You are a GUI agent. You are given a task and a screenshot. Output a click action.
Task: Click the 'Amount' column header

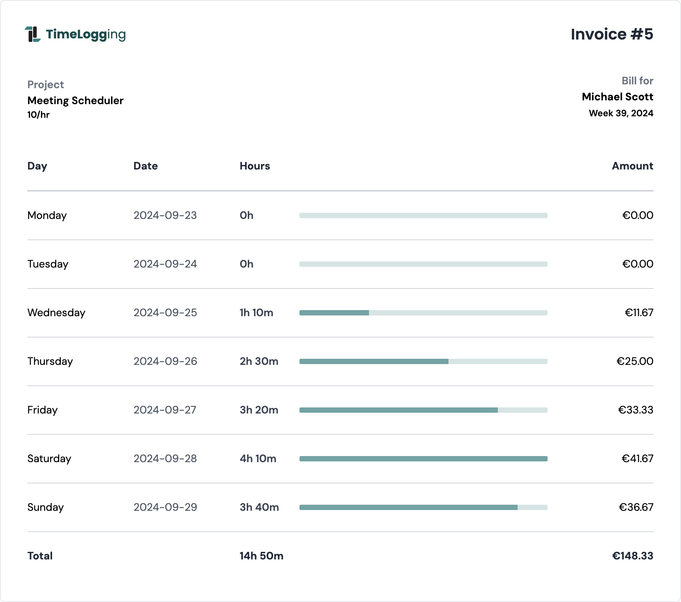pyautogui.click(x=632, y=166)
